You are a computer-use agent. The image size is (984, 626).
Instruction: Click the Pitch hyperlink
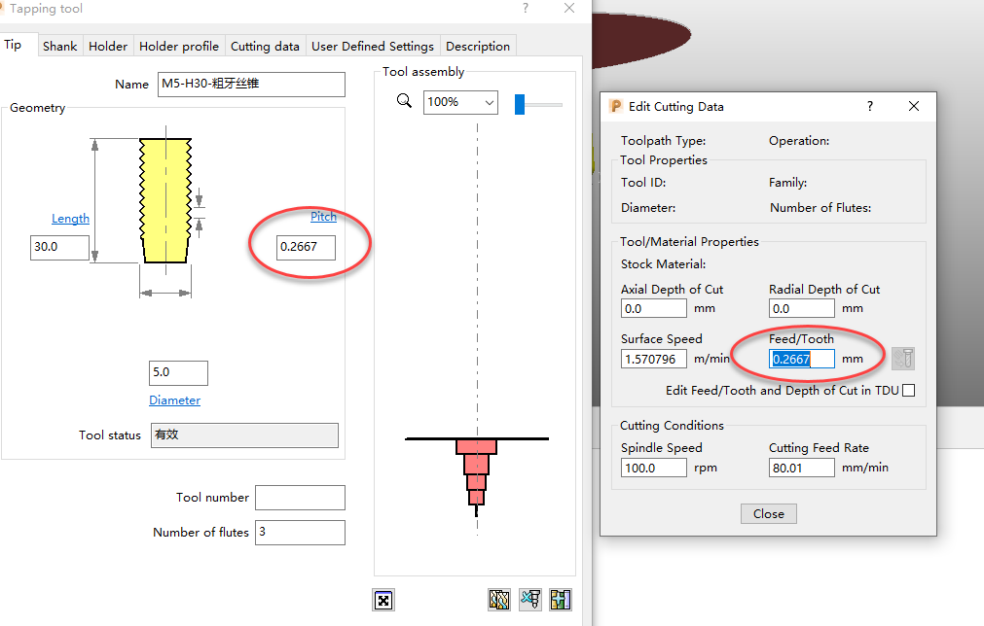tap(323, 216)
